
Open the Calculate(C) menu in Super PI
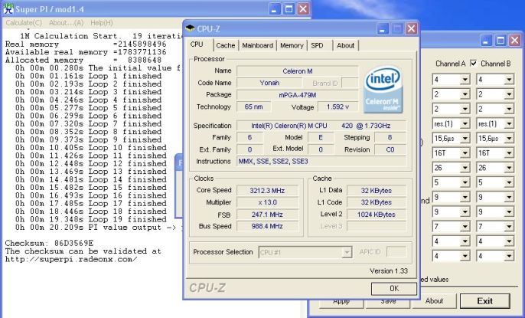click(x=24, y=23)
